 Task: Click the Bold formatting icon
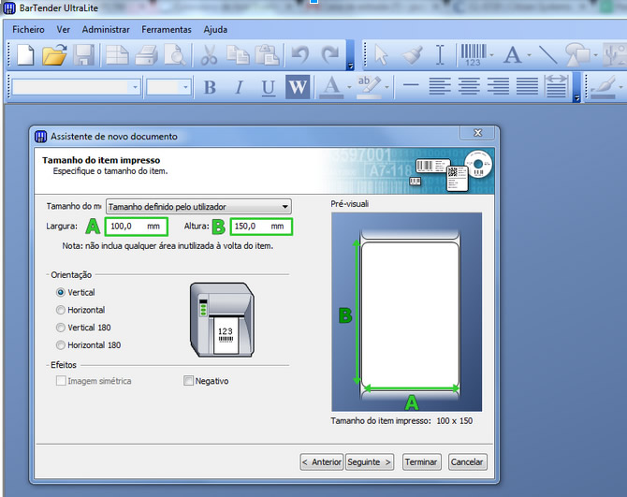pyautogui.click(x=210, y=88)
